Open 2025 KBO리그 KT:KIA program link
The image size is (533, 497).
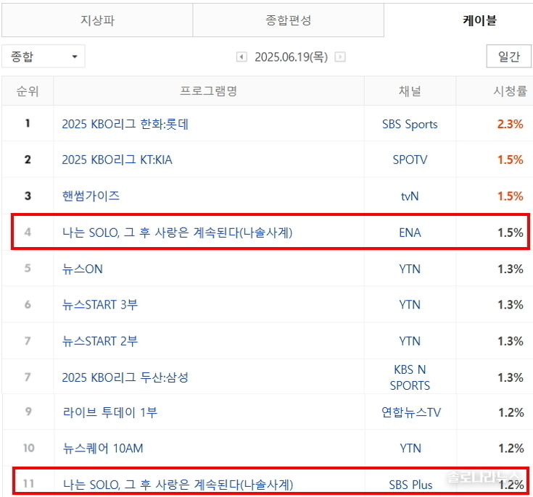tap(117, 159)
